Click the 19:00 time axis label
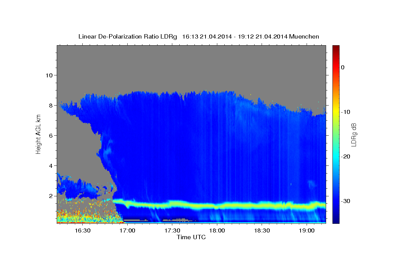The image size is (403, 268). [307, 230]
